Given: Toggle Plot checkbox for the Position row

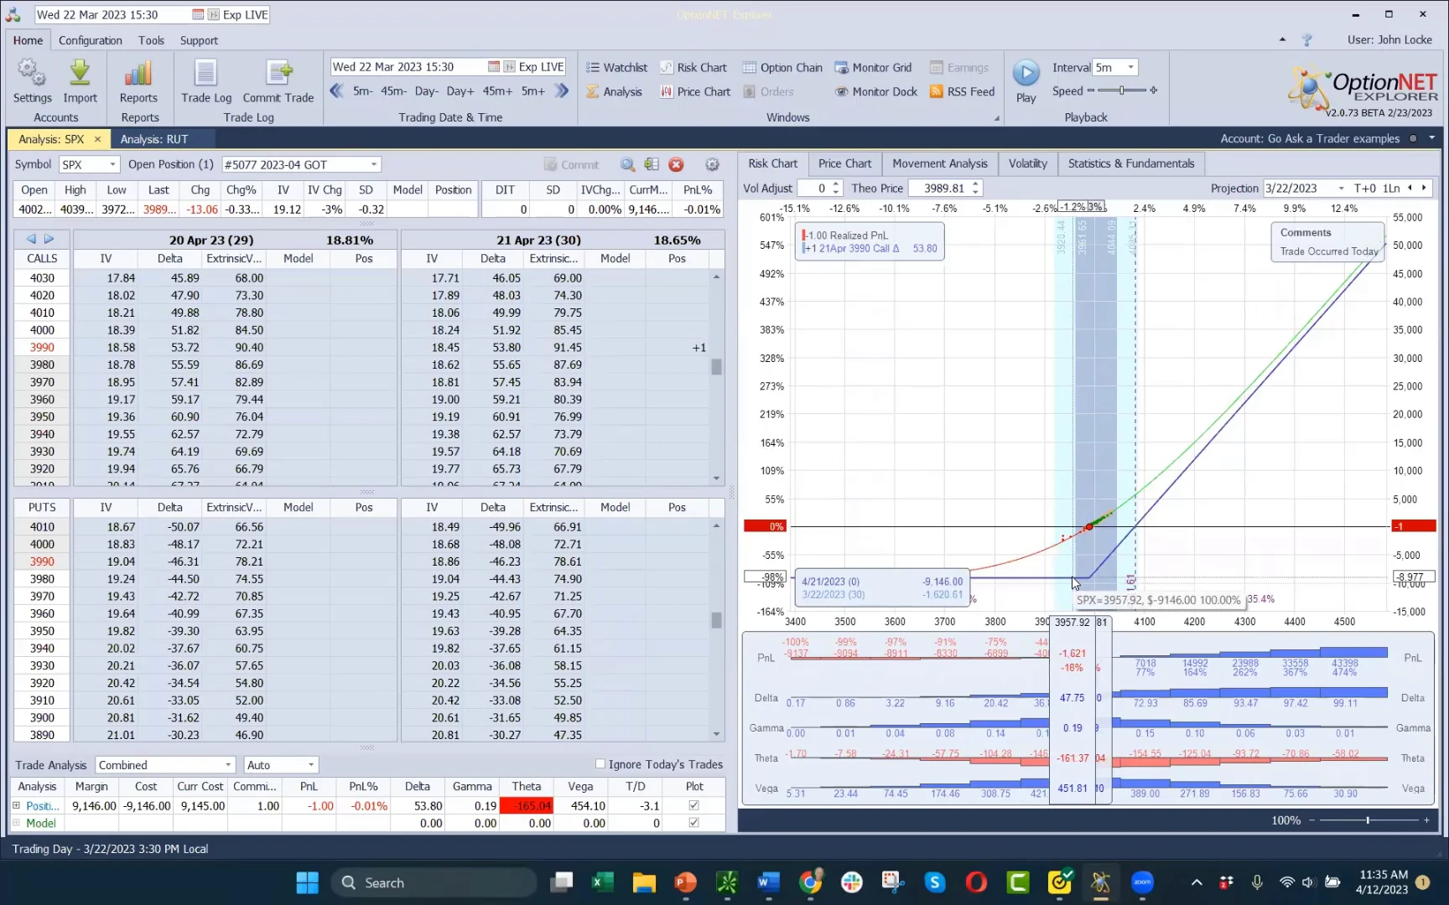Looking at the screenshot, I should [x=693, y=805].
